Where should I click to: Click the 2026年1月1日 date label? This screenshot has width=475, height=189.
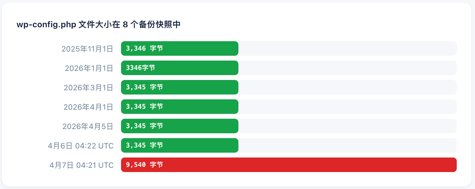(89, 68)
